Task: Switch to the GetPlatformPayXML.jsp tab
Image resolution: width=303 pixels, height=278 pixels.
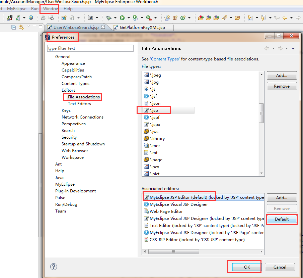Action: tap(142, 27)
